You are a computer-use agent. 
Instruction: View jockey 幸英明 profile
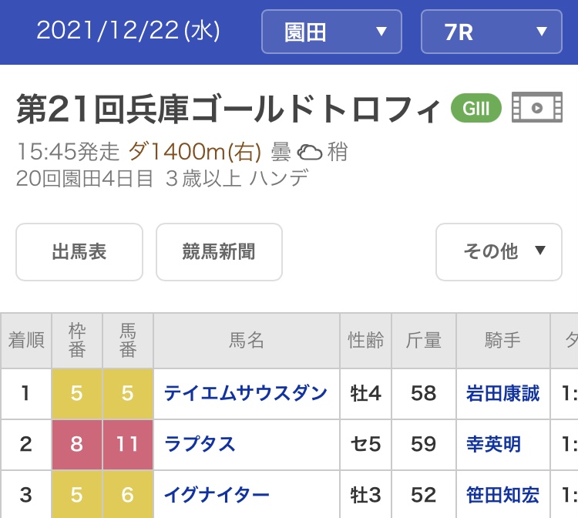[x=493, y=444]
